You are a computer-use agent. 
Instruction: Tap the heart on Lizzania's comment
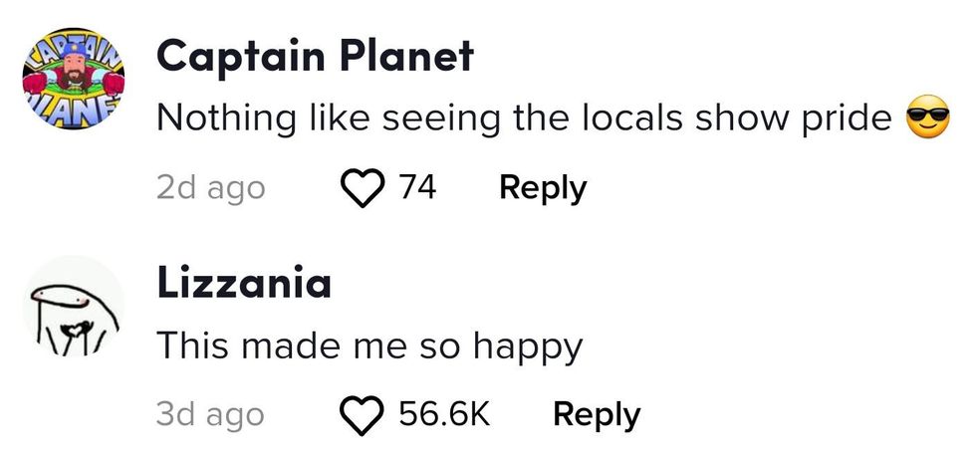(x=365, y=414)
